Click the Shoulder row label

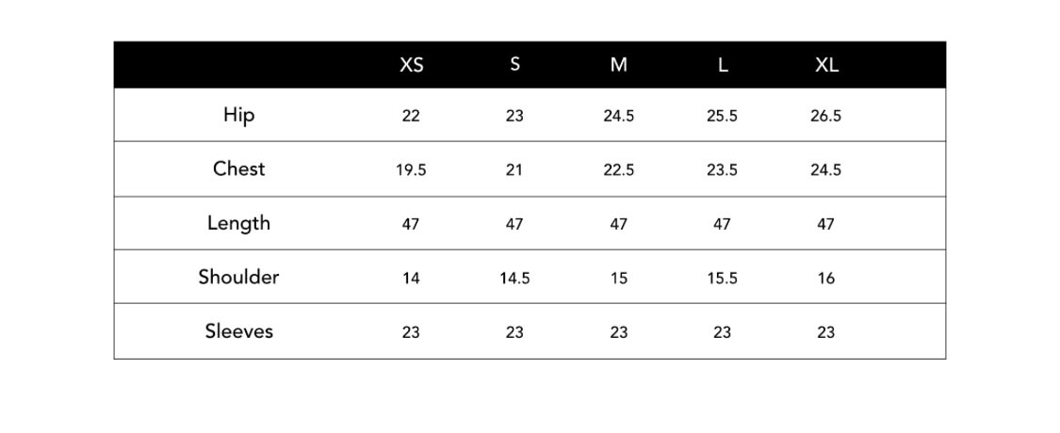(239, 277)
